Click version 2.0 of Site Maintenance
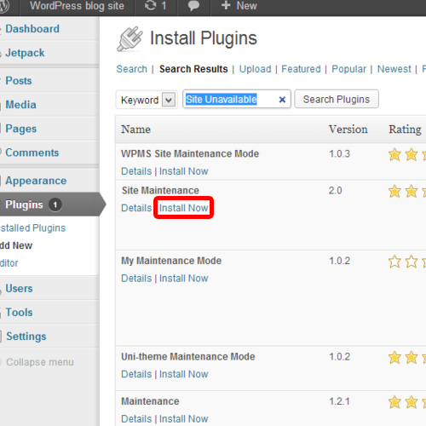The height and width of the screenshot is (426, 426). point(336,191)
